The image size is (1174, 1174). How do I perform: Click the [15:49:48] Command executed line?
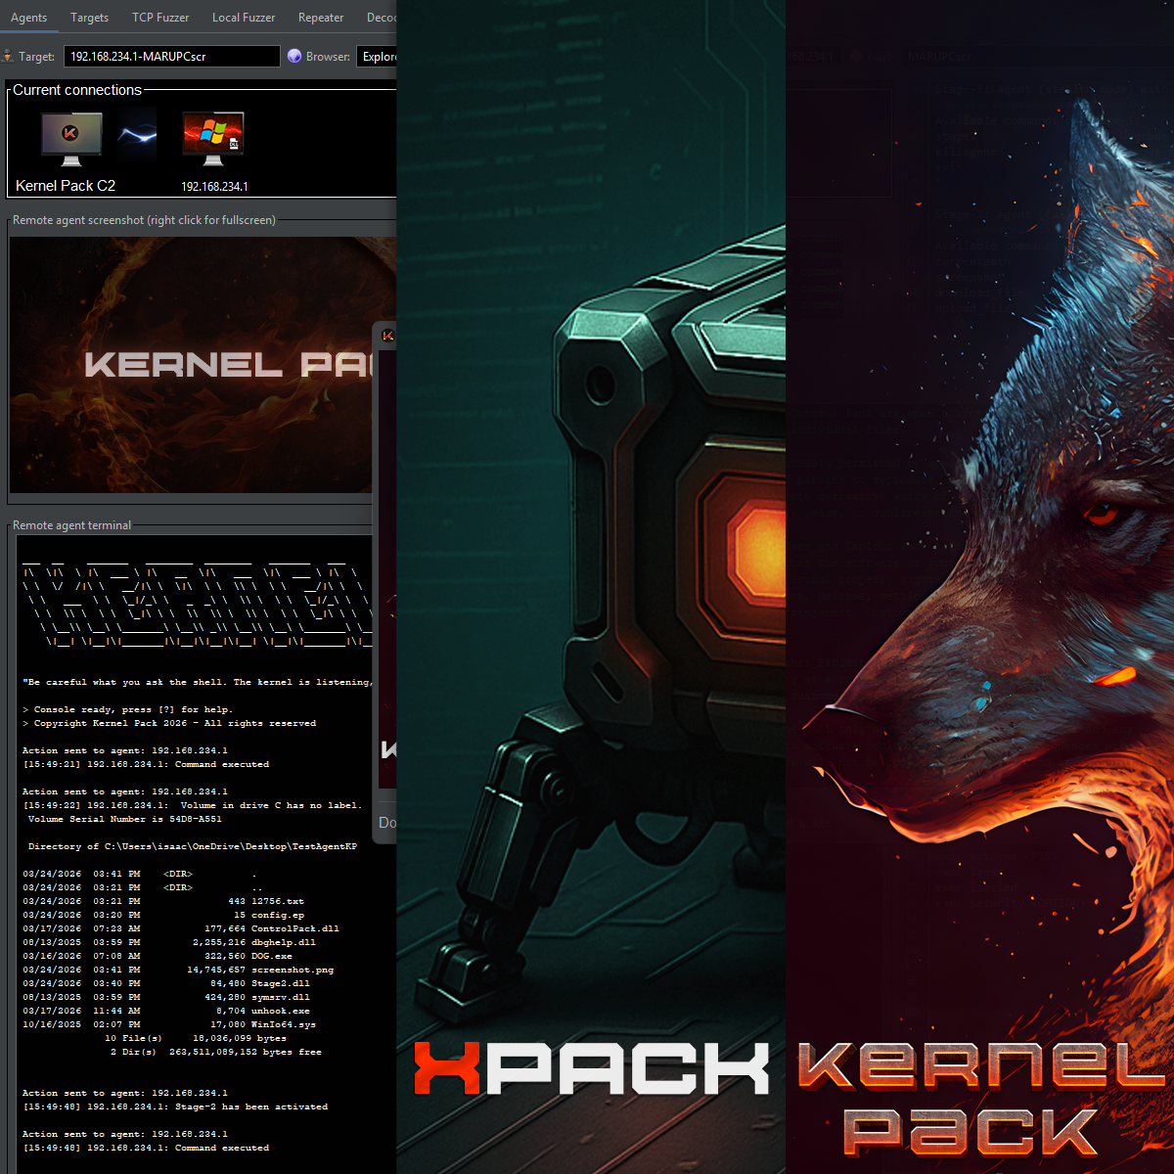click(x=146, y=1148)
